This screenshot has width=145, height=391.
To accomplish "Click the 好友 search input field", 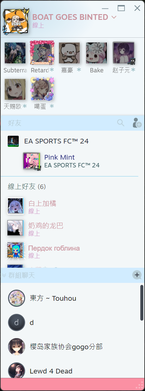I will click(x=62, y=123).
